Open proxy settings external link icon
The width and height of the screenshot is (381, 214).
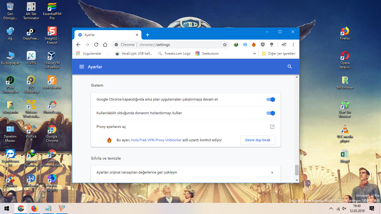[x=272, y=127]
